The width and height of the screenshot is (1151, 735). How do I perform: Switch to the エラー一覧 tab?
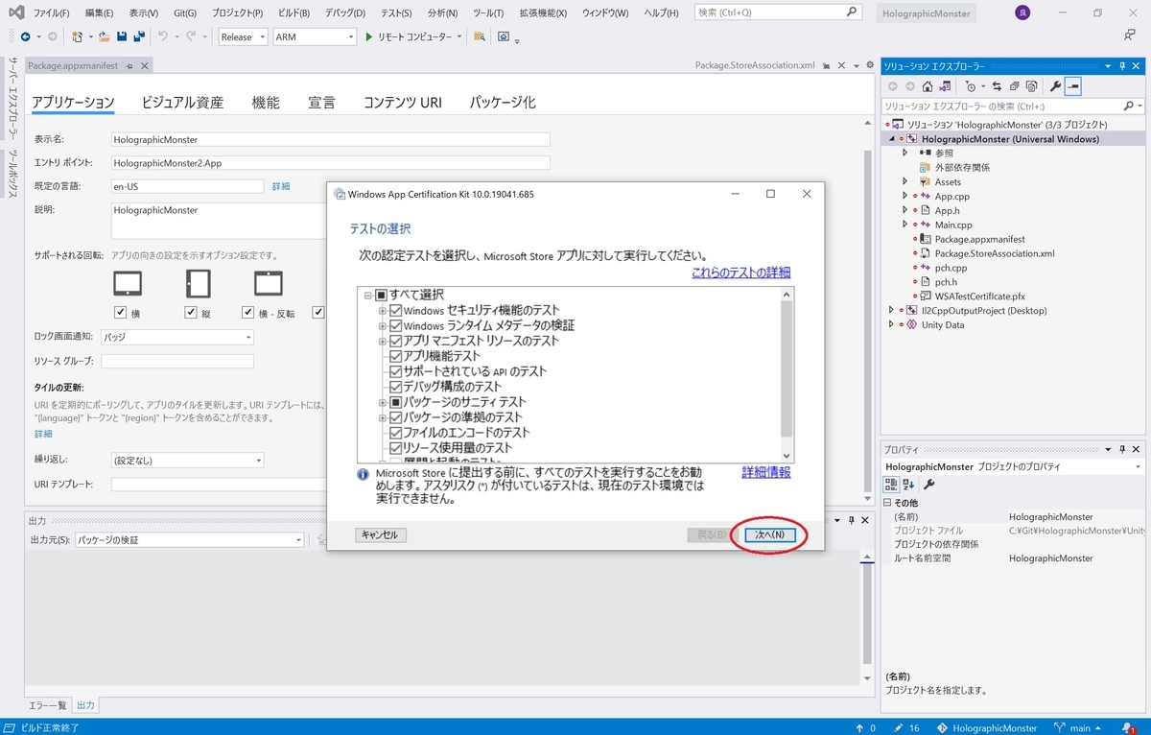[x=48, y=705]
